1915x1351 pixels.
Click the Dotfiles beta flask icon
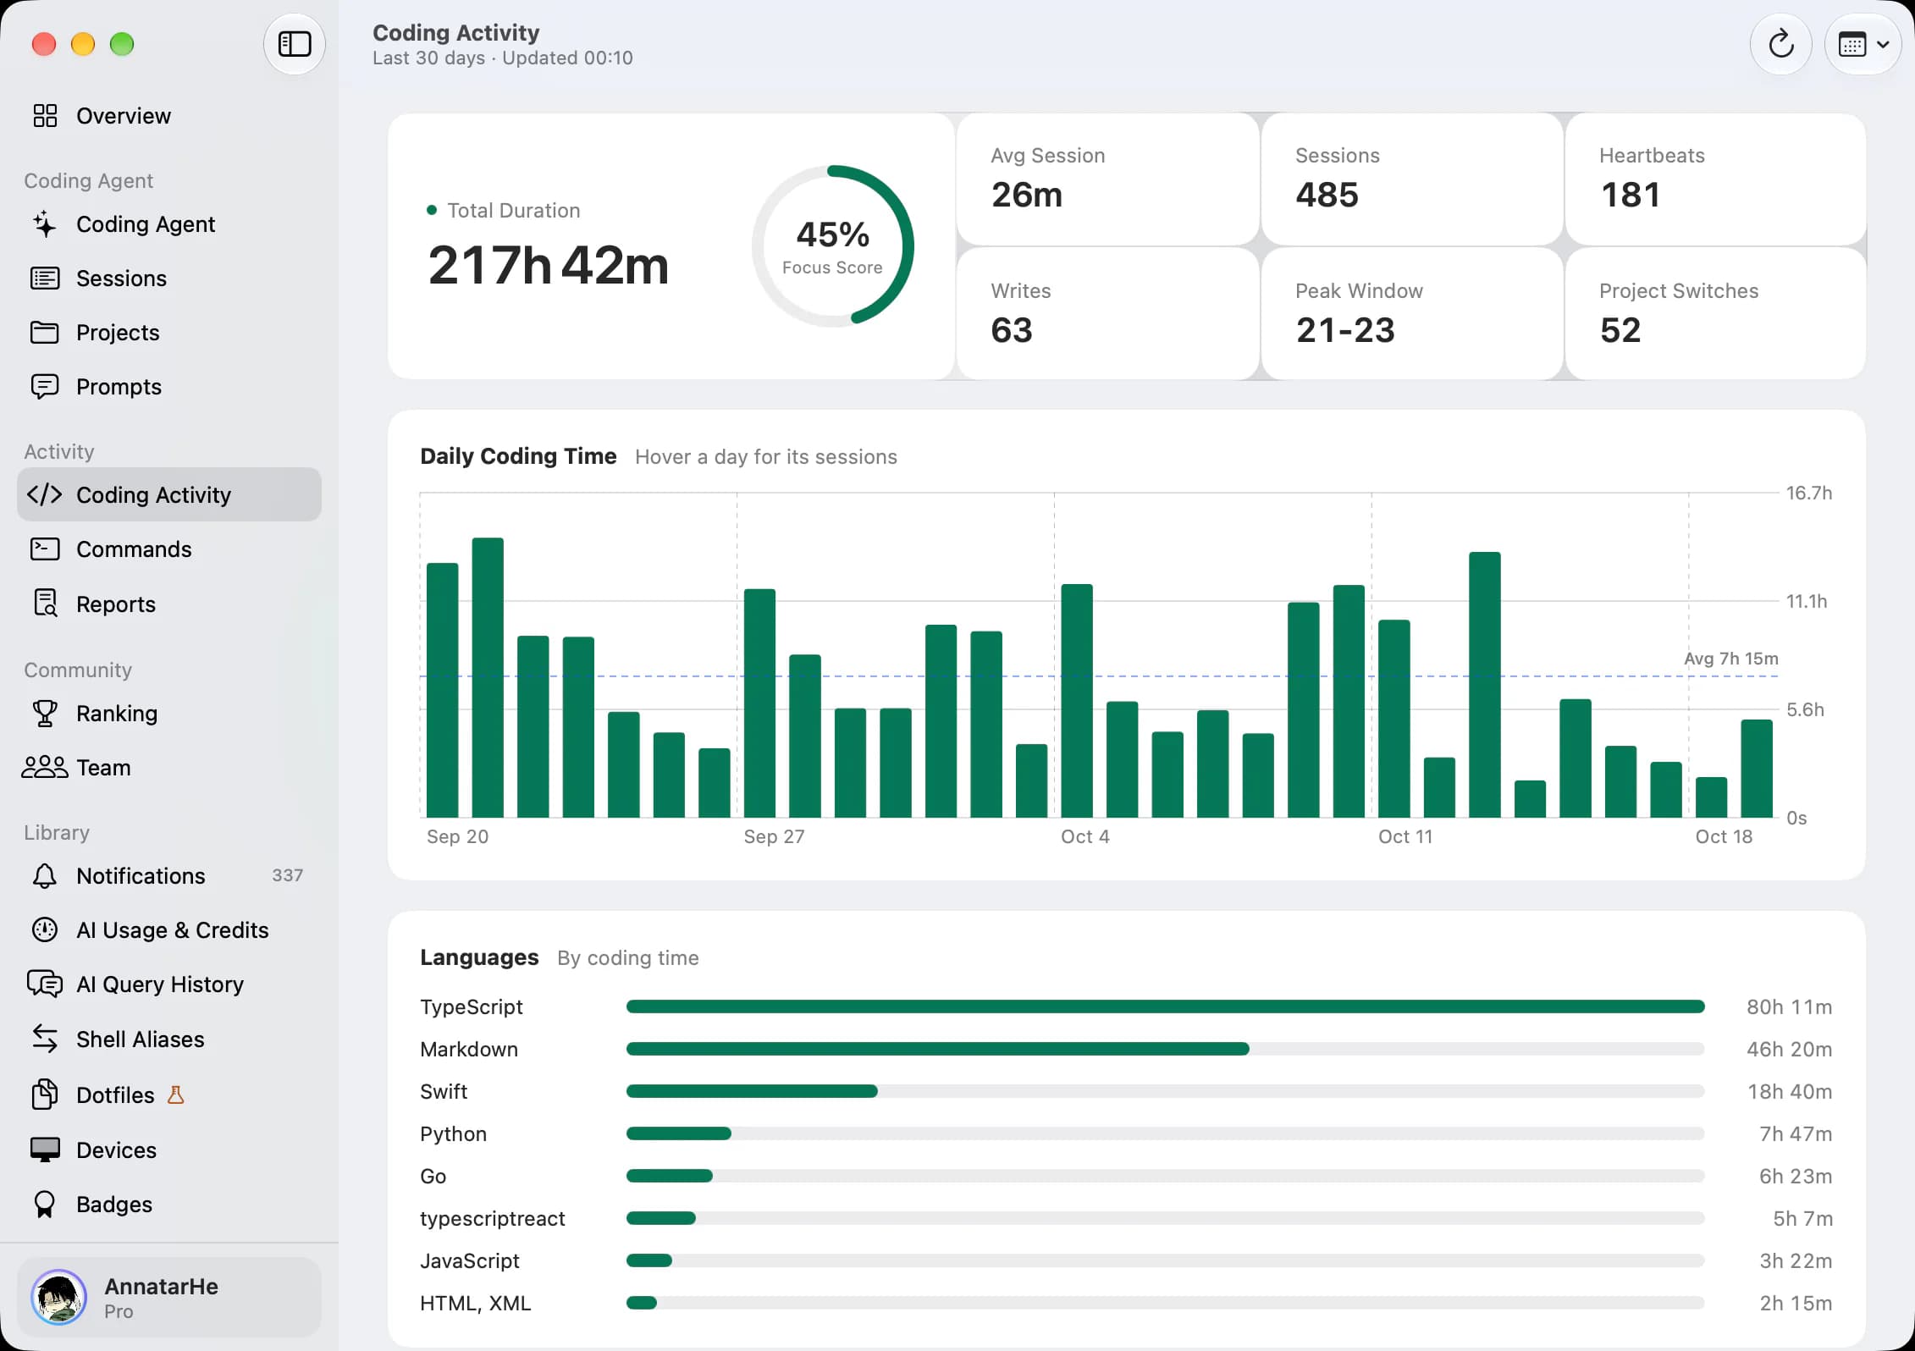pos(176,1095)
